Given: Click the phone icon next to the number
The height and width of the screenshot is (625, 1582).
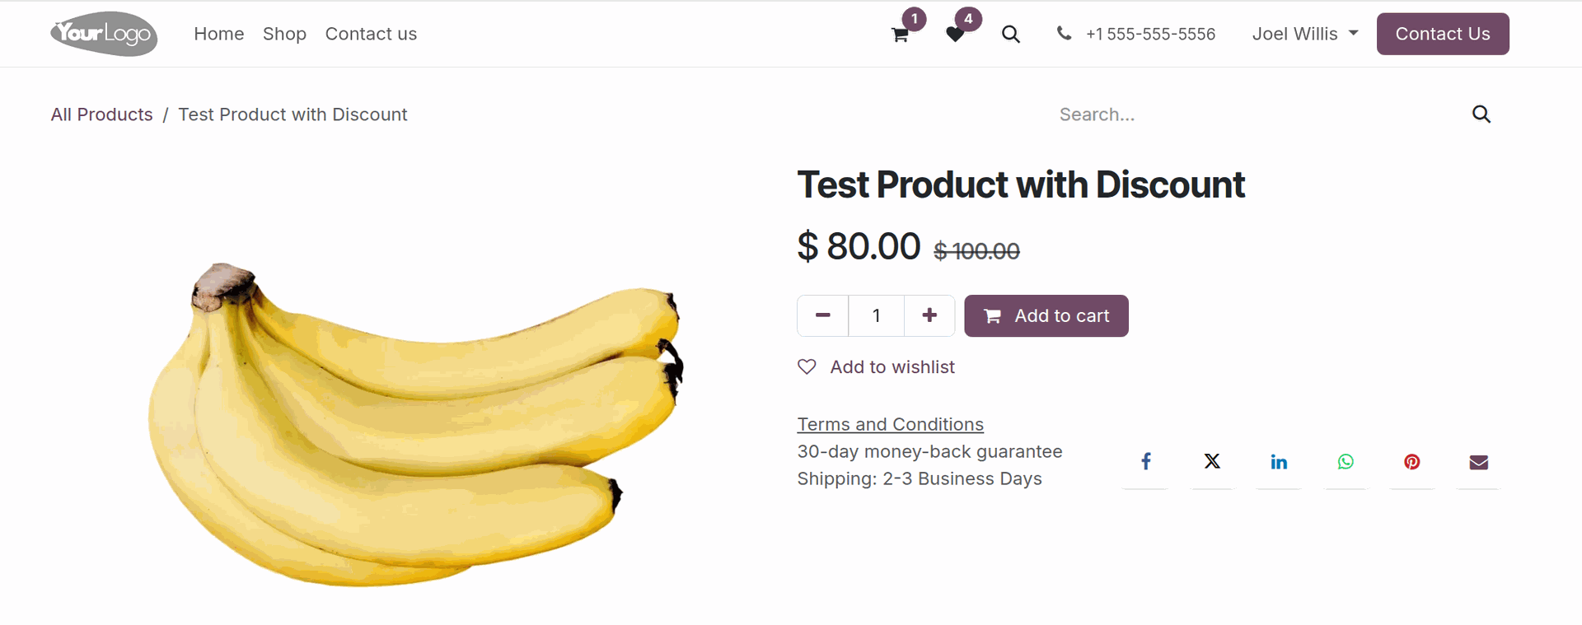Looking at the screenshot, I should click(x=1064, y=34).
